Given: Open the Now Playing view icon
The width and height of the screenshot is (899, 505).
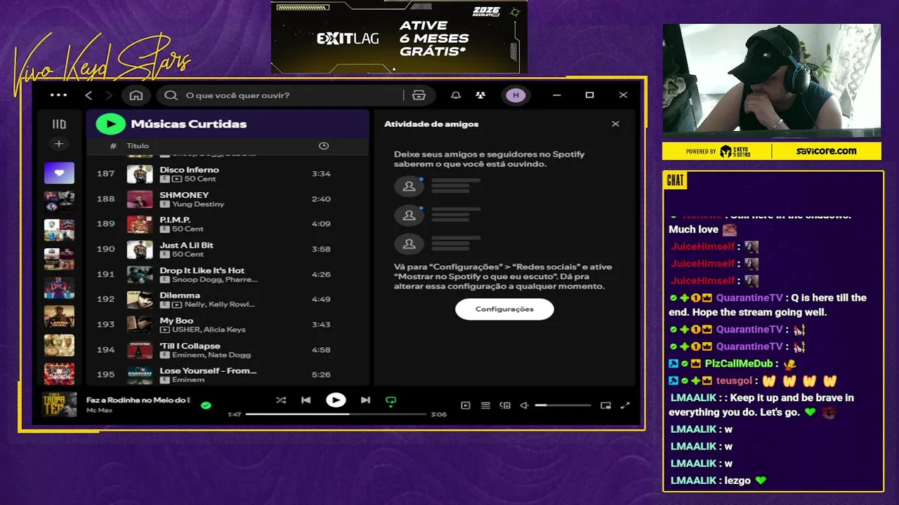Looking at the screenshot, I should pyautogui.click(x=466, y=405).
